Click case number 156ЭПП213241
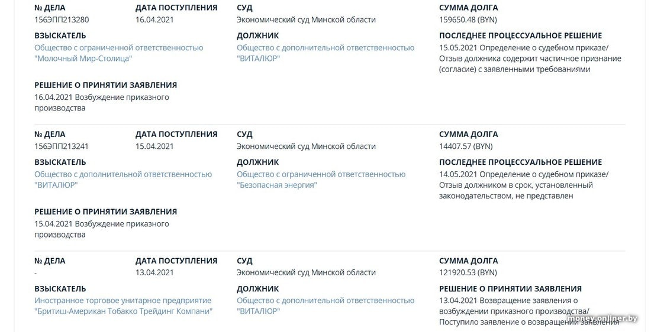The width and height of the screenshot is (651, 332). (x=62, y=146)
